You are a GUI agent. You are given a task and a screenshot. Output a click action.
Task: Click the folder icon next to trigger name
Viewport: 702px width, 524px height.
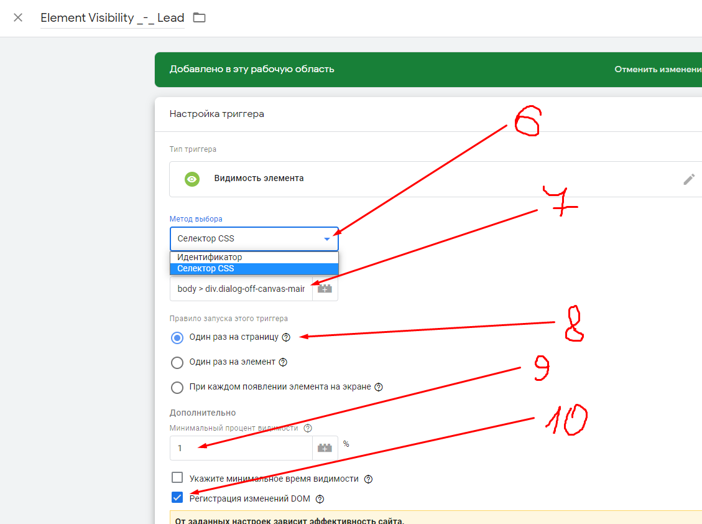click(x=199, y=17)
